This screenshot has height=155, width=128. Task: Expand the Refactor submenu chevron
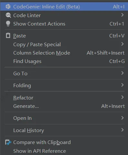click(123, 97)
